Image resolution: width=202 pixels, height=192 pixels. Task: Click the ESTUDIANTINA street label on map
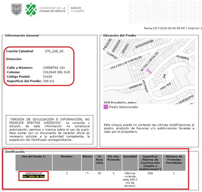tap(144, 44)
